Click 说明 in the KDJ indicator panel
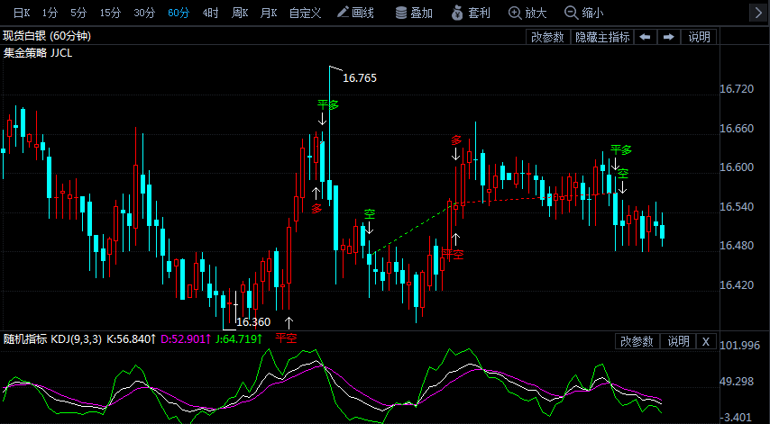 coord(678,341)
